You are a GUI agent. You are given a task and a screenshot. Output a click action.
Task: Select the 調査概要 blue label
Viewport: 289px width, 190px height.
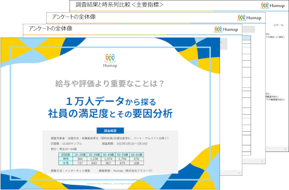pos(110,131)
